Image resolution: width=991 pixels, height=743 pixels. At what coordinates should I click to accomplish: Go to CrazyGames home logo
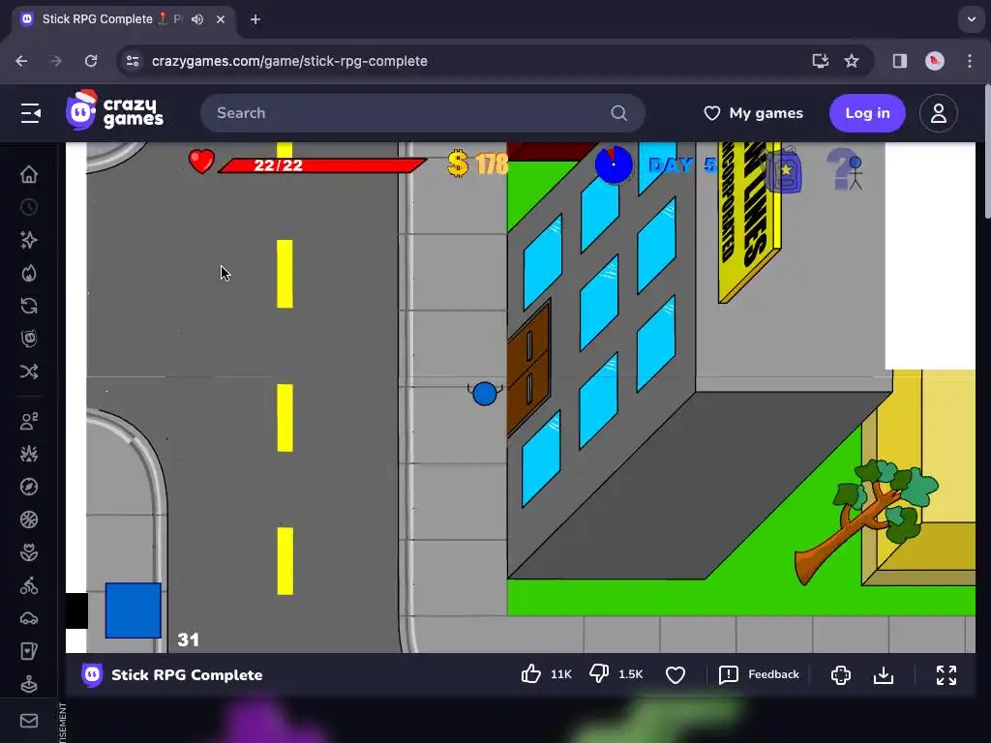[114, 110]
